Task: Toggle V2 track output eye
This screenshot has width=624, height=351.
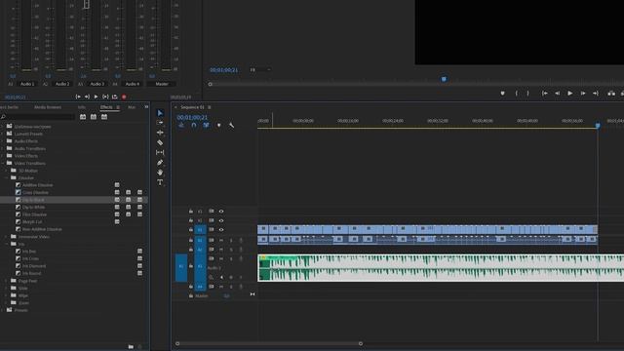Action: click(221, 220)
